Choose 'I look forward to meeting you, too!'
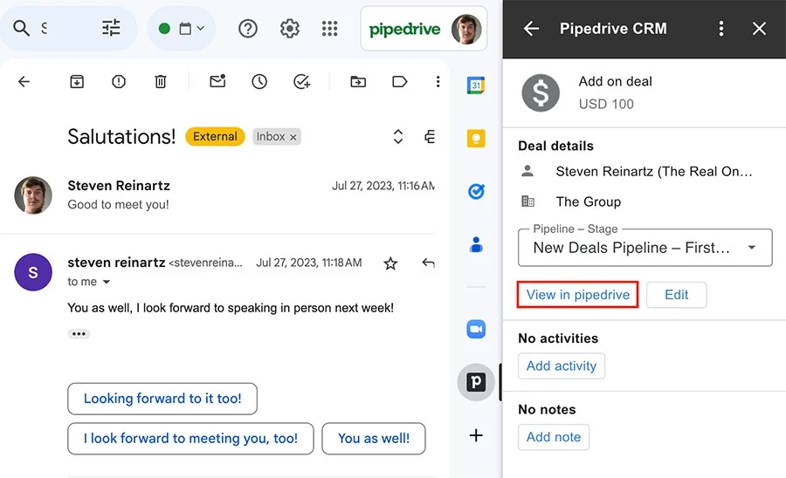Image resolution: width=786 pixels, height=478 pixels. [190, 439]
